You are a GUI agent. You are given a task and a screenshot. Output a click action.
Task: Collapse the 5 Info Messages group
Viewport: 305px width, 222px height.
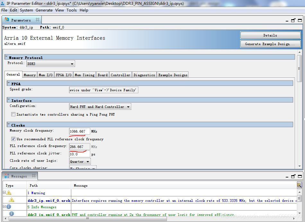(4, 207)
